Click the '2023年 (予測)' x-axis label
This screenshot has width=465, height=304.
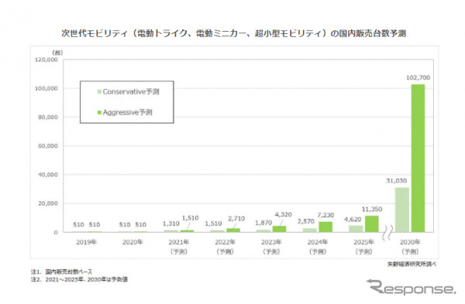point(271,247)
